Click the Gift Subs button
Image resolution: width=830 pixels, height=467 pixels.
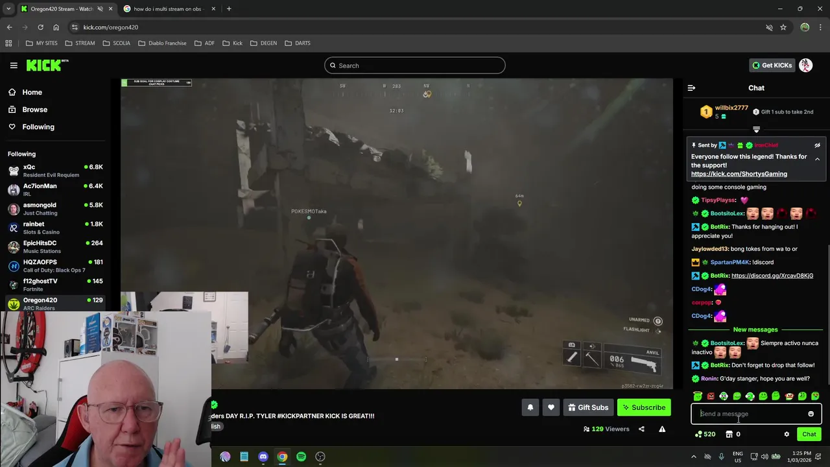pos(588,407)
